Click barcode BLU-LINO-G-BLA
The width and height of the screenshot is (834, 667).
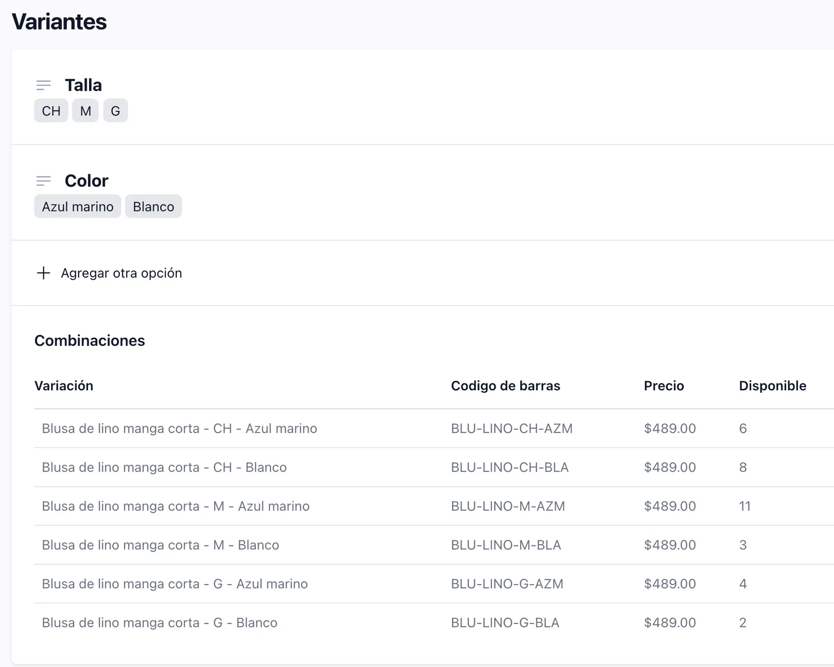click(x=505, y=623)
